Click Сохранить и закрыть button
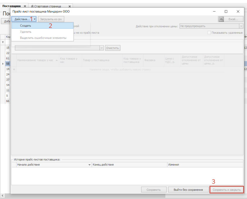The width and height of the screenshot is (247, 199). [x=227, y=190]
